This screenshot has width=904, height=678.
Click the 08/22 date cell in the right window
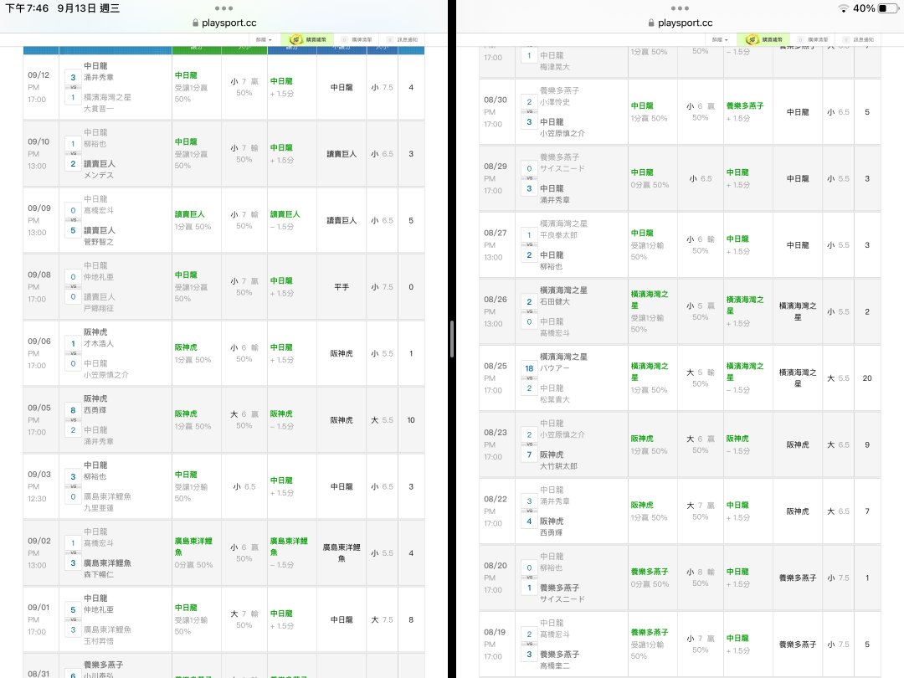point(496,511)
